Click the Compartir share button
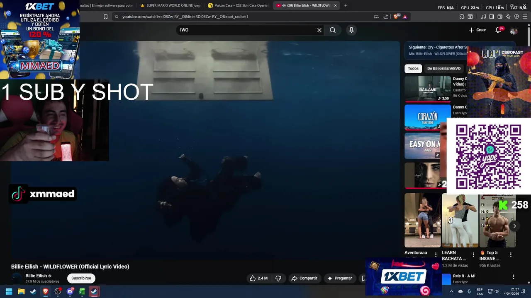Screen dimensions: 531x298 pos(304,278)
